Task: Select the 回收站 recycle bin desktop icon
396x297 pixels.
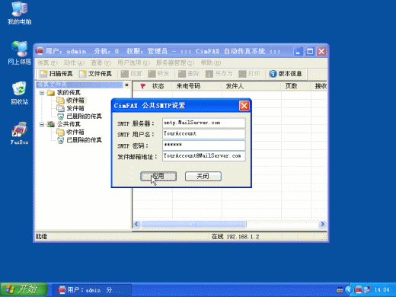Action: click(19, 89)
